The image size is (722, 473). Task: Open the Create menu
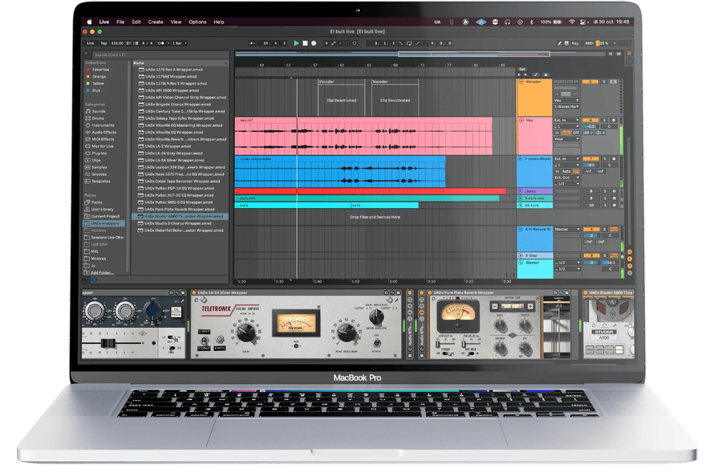point(155,22)
